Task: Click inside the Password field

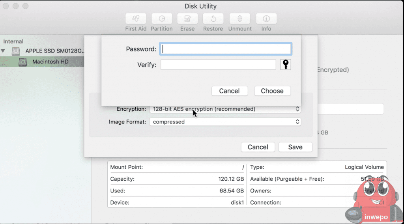Action: [225, 49]
